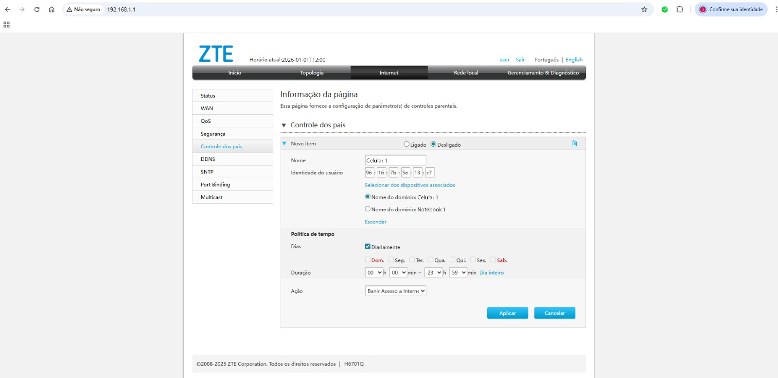The height and width of the screenshot is (378, 778).
Task: Check the Dom. day checkbox
Action: click(x=368, y=260)
